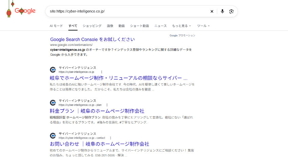288x162 pixels.
Task: Open the 動画 tab
Action: point(122,26)
